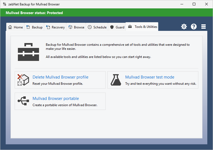Go to the Recovery tab
Image resolution: width=213 pixels, height=150 pixels.
55,27
